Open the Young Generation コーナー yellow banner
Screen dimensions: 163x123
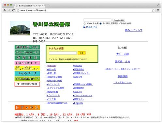(27, 68)
